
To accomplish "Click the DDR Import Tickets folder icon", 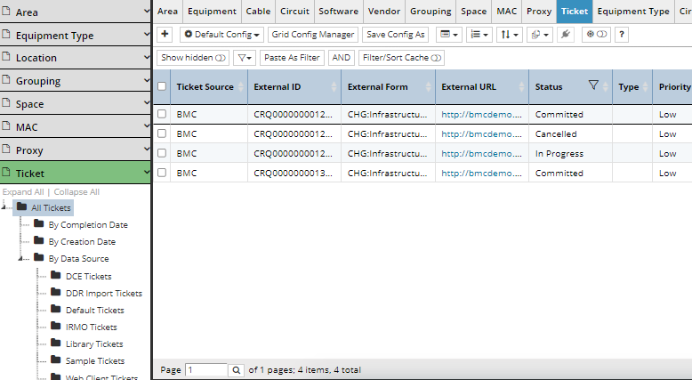I will click(56, 292).
